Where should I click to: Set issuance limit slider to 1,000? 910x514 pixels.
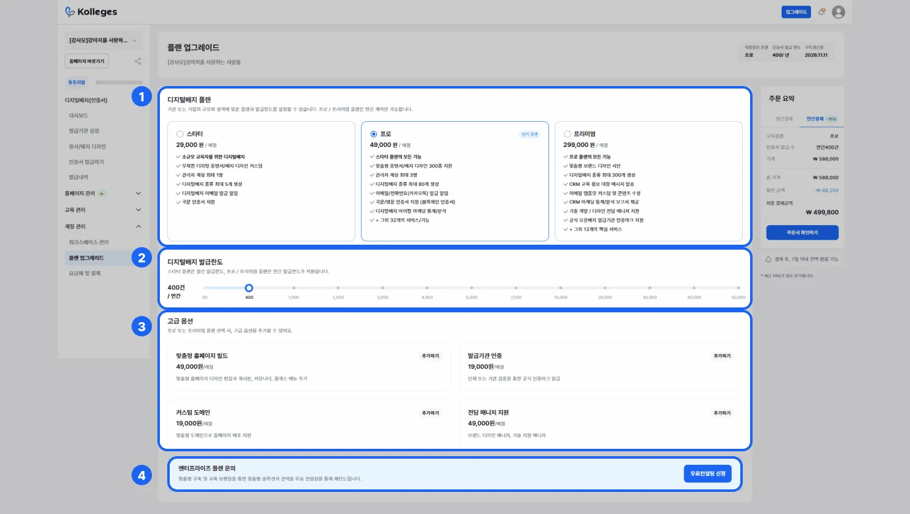[x=294, y=288]
